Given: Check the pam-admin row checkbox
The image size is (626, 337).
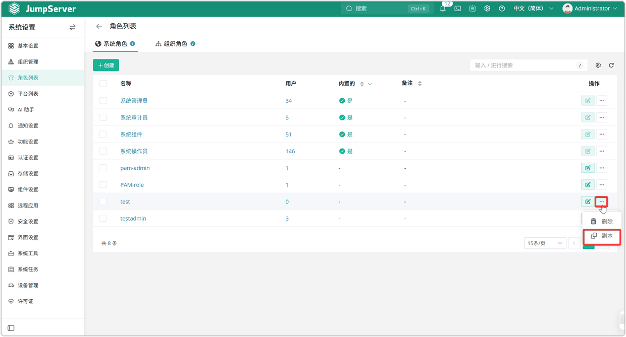Looking at the screenshot, I should [x=103, y=168].
